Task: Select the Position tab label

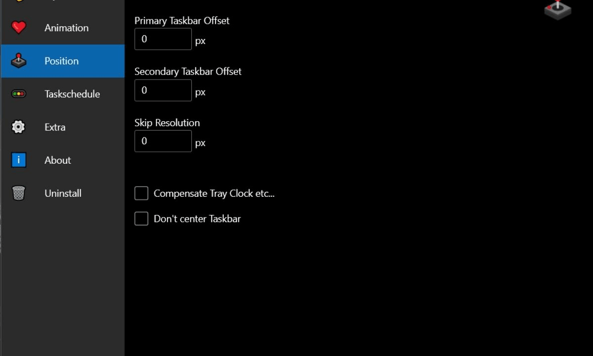Action: click(x=61, y=61)
